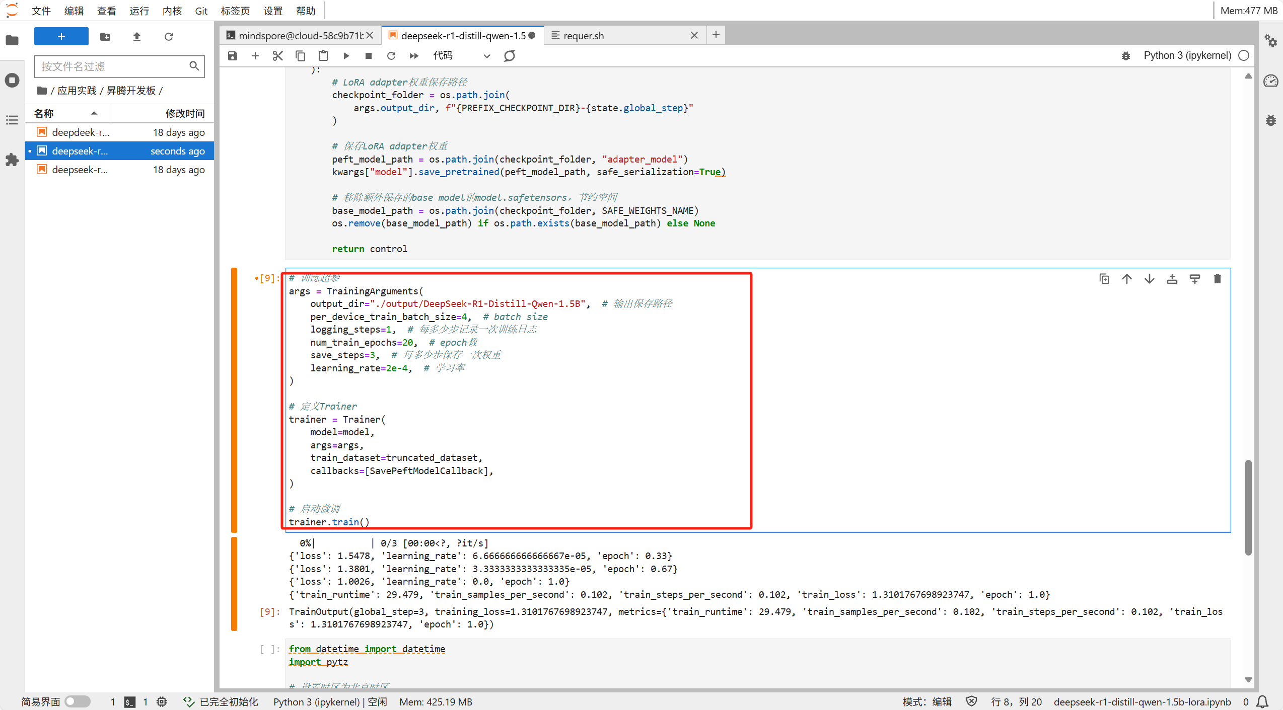Open the extension manager puzzle icon
The height and width of the screenshot is (710, 1283).
tap(12, 160)
